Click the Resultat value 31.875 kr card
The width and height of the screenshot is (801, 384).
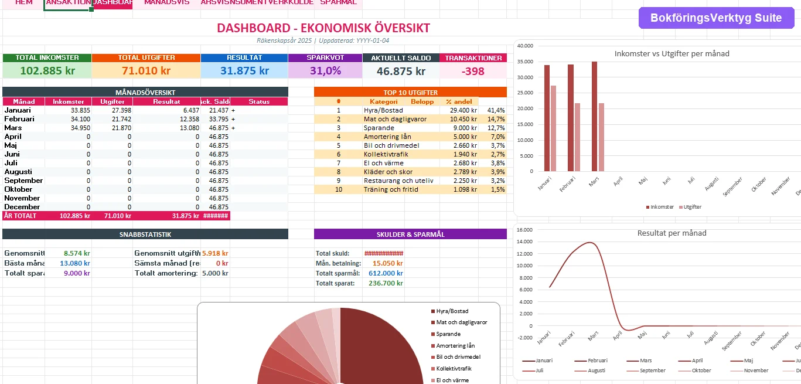coord(244,70)
